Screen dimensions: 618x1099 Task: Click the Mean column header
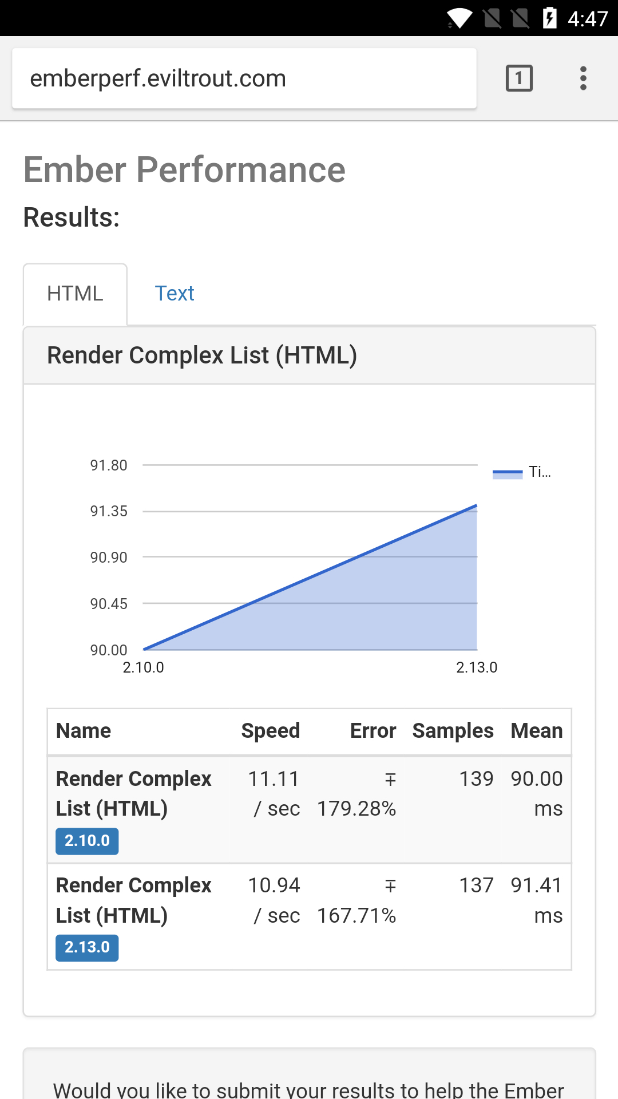[x=536, y=731]
